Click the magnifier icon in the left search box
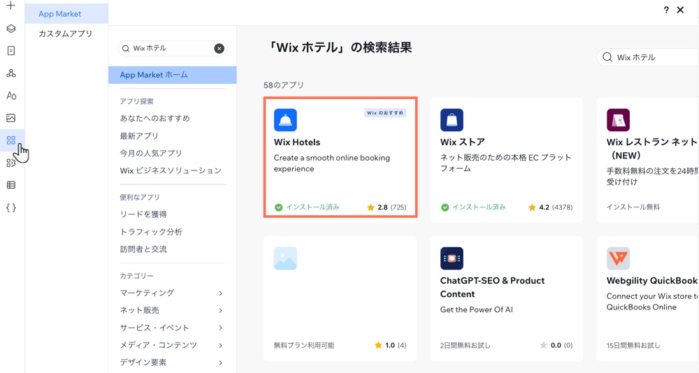 pyautogui.click(x=126, y=48)
